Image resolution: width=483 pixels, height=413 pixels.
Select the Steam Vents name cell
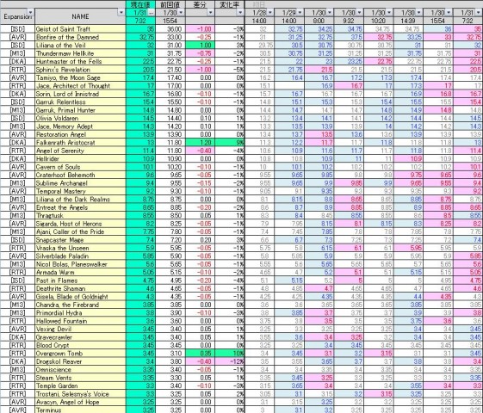click(x=80, y=378)
